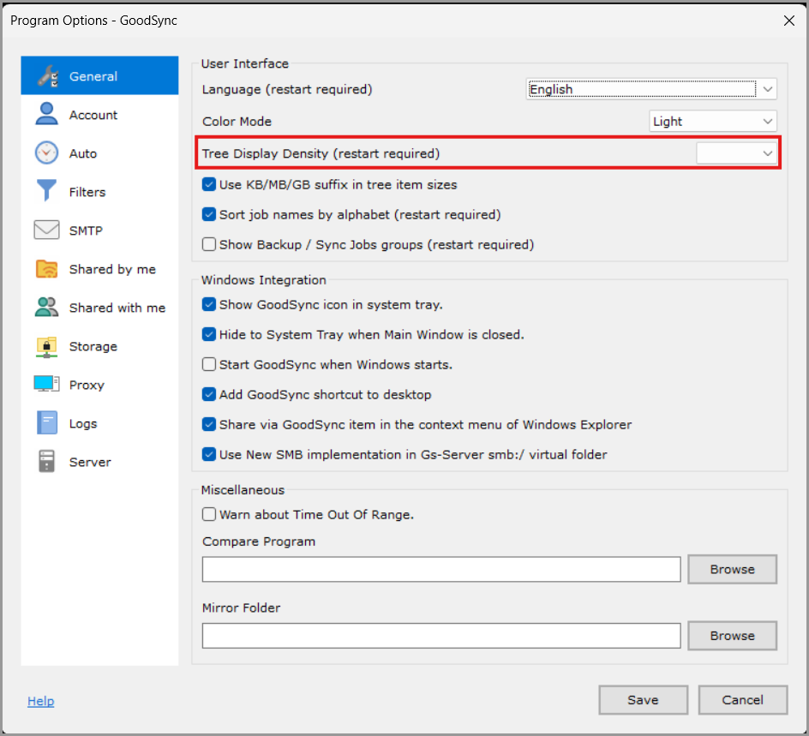Open the Shared with me section
809x736 pixels.
click(99, 308)
